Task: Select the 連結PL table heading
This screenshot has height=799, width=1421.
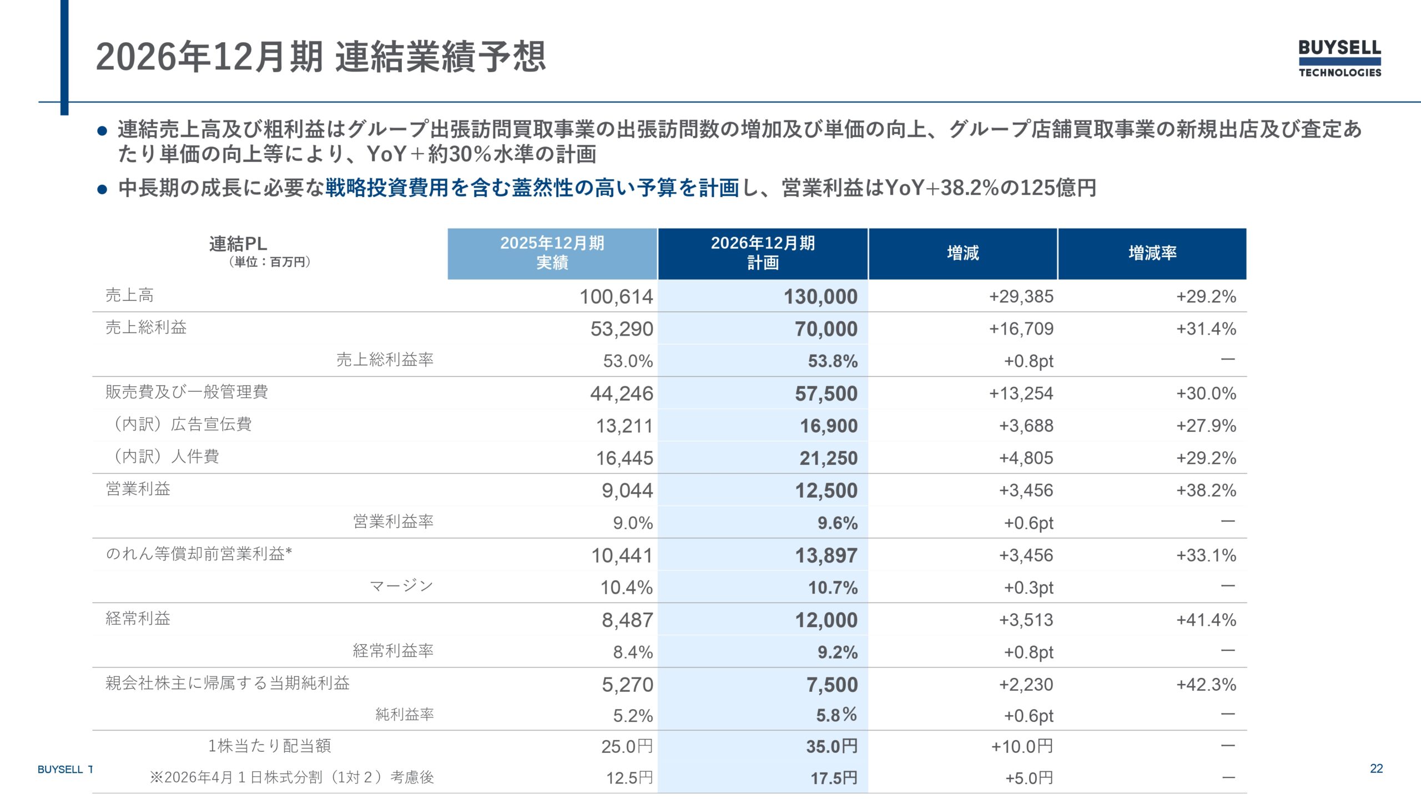Action: (238, 244)
